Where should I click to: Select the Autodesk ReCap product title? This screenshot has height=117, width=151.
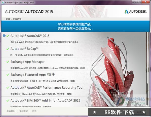point(24,49)
